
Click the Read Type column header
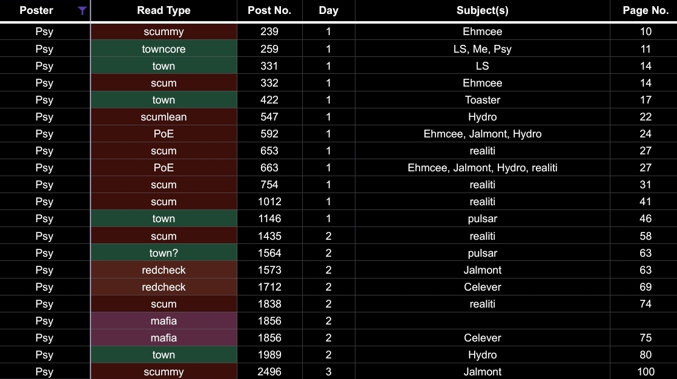(163, 10)
